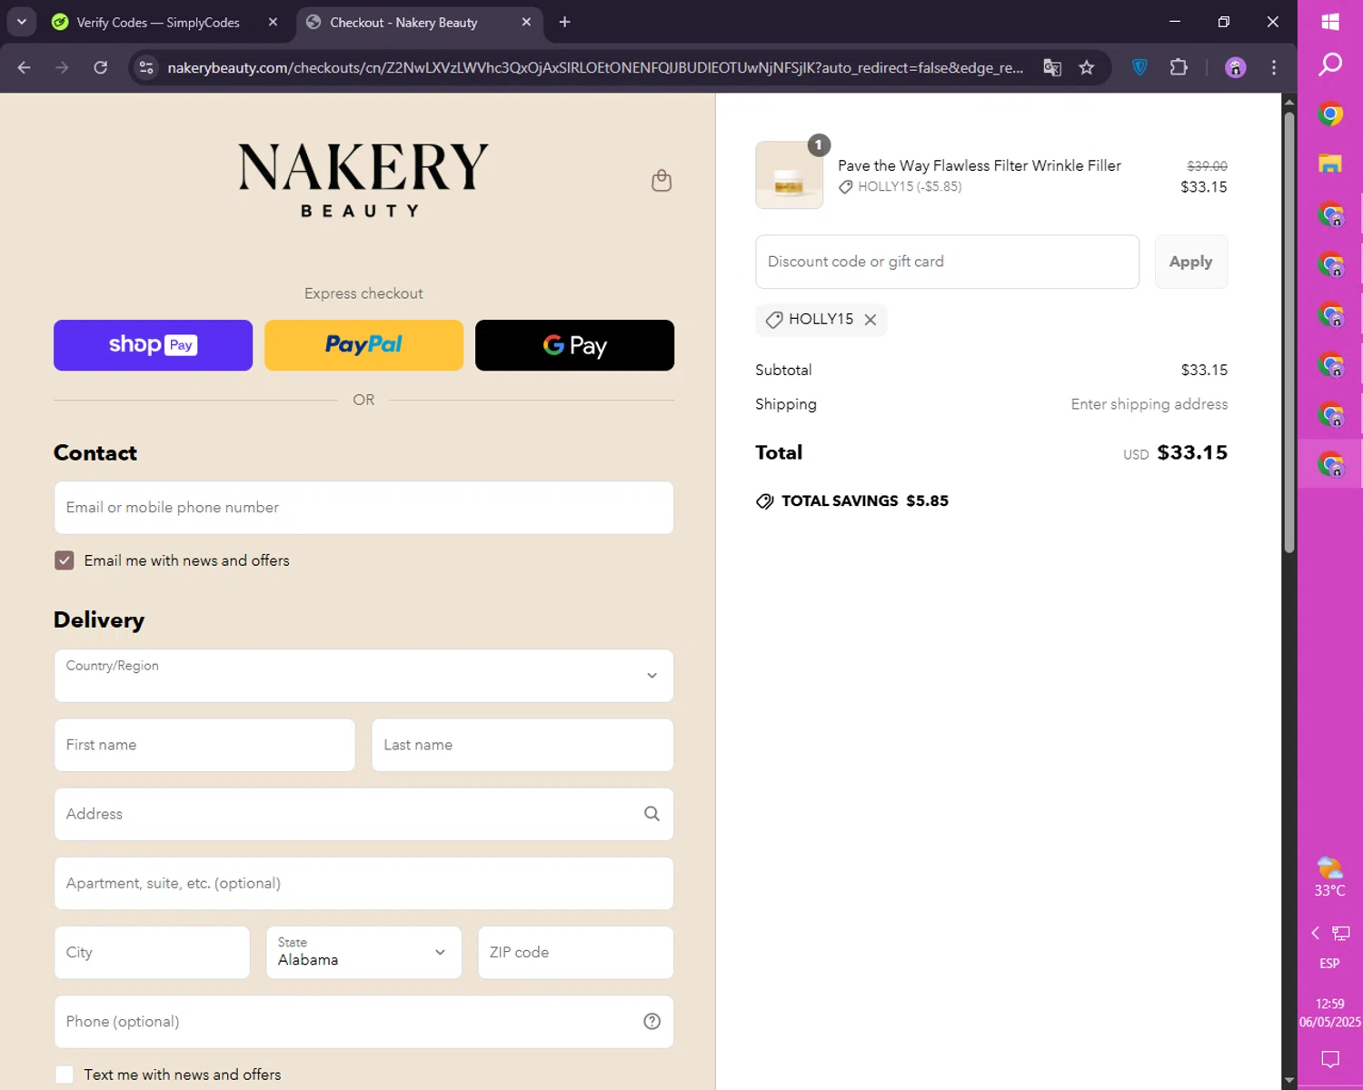The width and height of the screenshot is (1363, 1090).
Task: Click the Wrinkle Filler product thumbnail
Action: click(x=789, y=175)
